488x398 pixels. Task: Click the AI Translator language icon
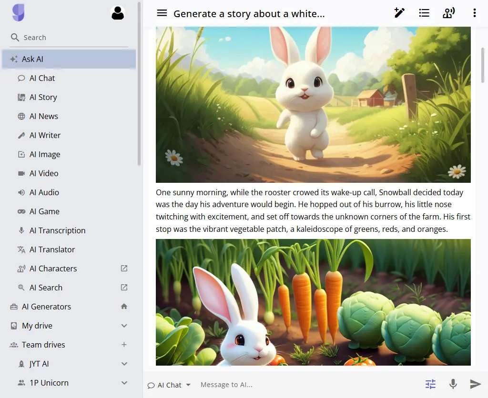pyautogui.click(x=21, y=249)
